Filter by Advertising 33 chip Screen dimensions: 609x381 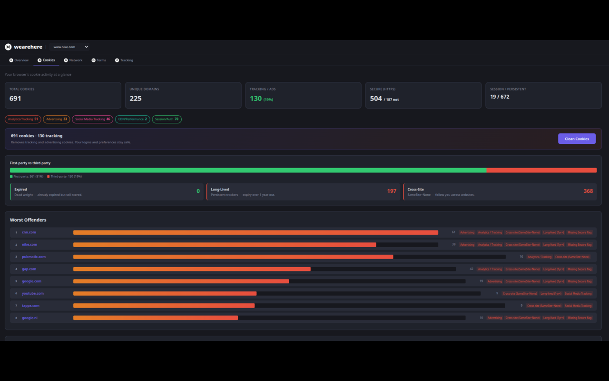coord(57,119)
